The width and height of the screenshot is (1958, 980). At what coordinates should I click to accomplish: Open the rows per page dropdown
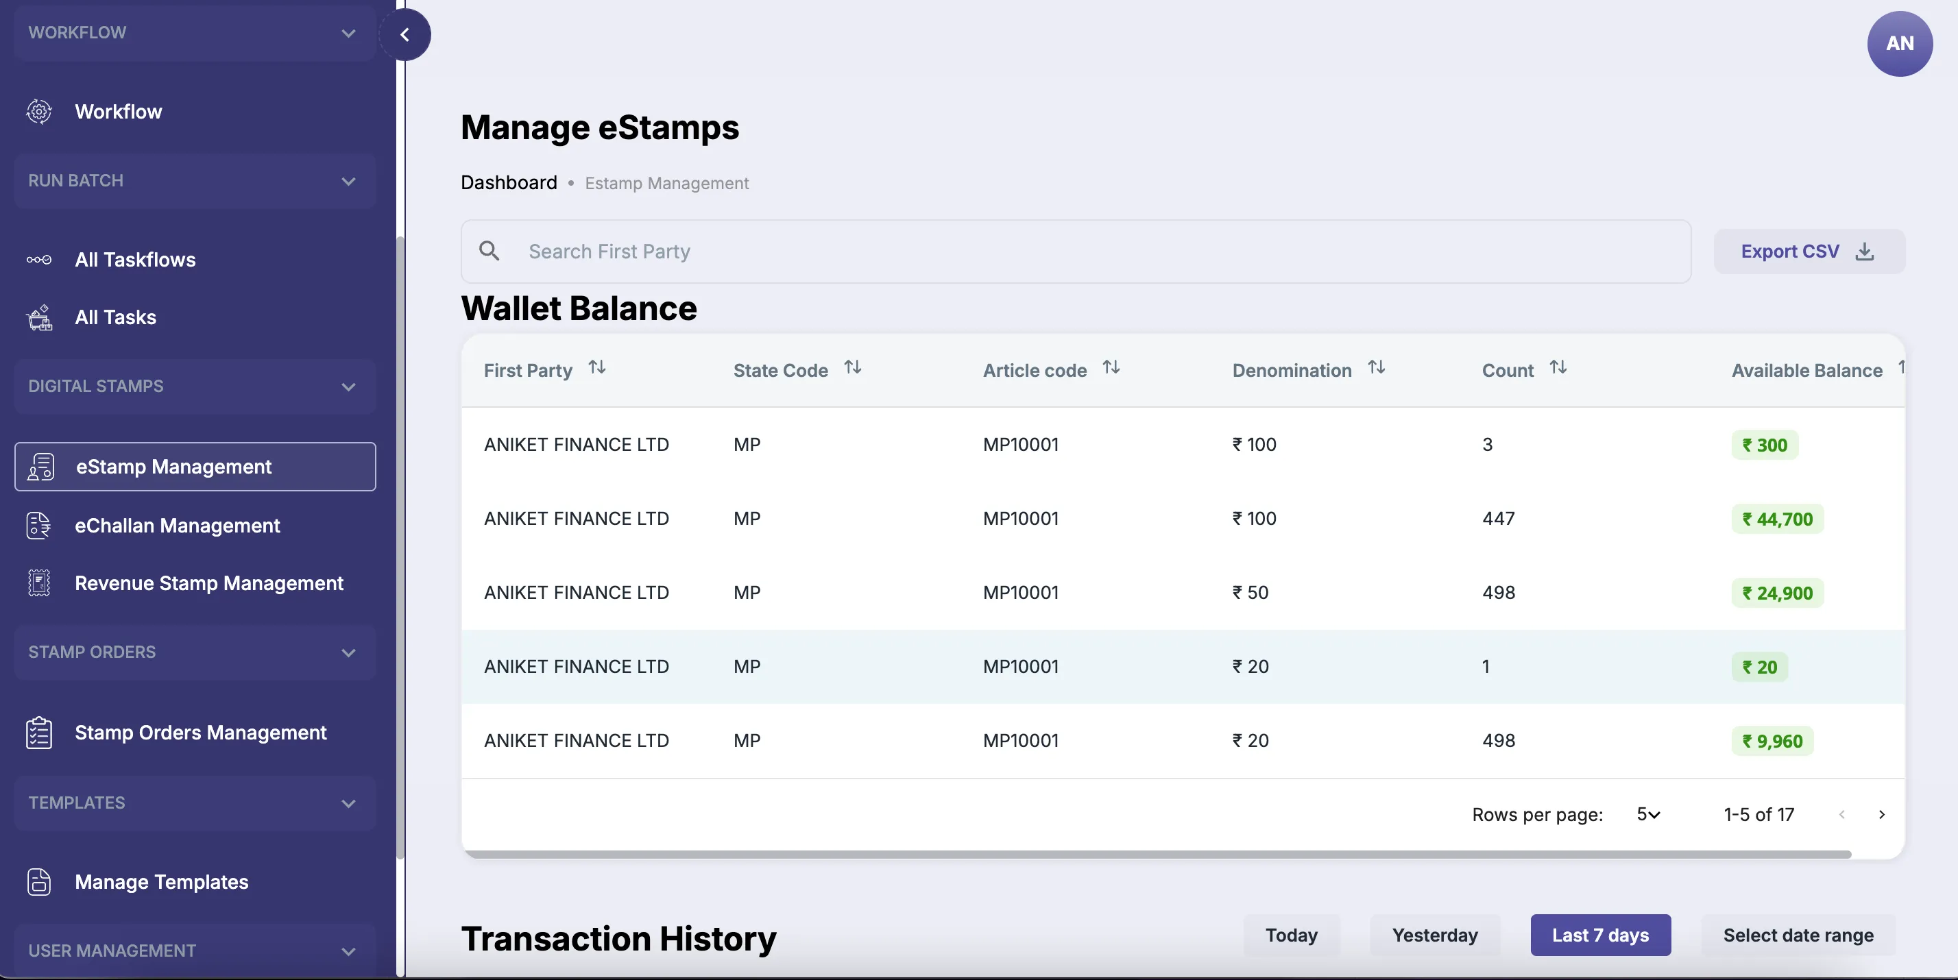(1649, 814)
